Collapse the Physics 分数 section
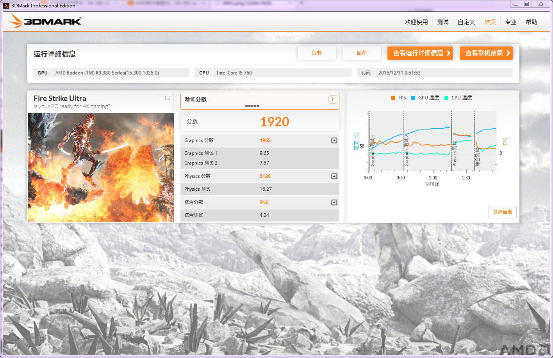This screenshot has width=553, height=358. (334, 176)
